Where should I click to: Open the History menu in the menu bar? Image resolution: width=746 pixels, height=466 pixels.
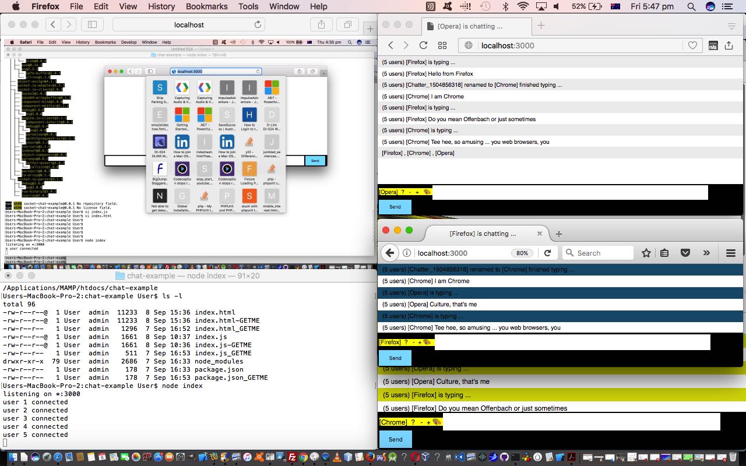pos(161,6)
